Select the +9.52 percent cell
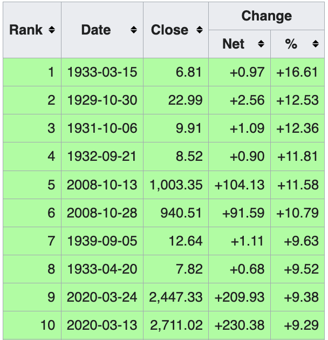Image resolution: width=328 pixels, height=340 pixels. pos(297,269)
